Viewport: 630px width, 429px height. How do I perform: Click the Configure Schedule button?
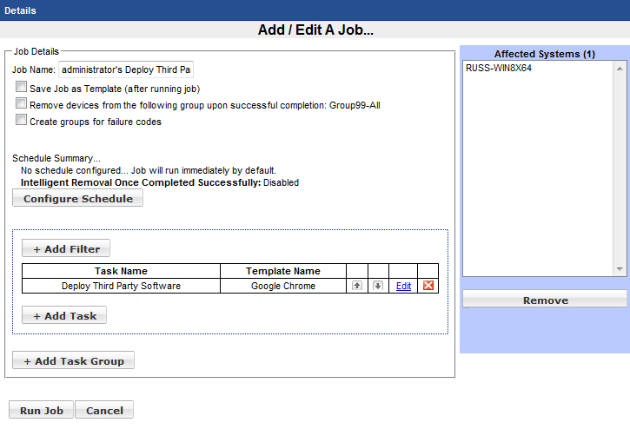[x=77, y=199]
